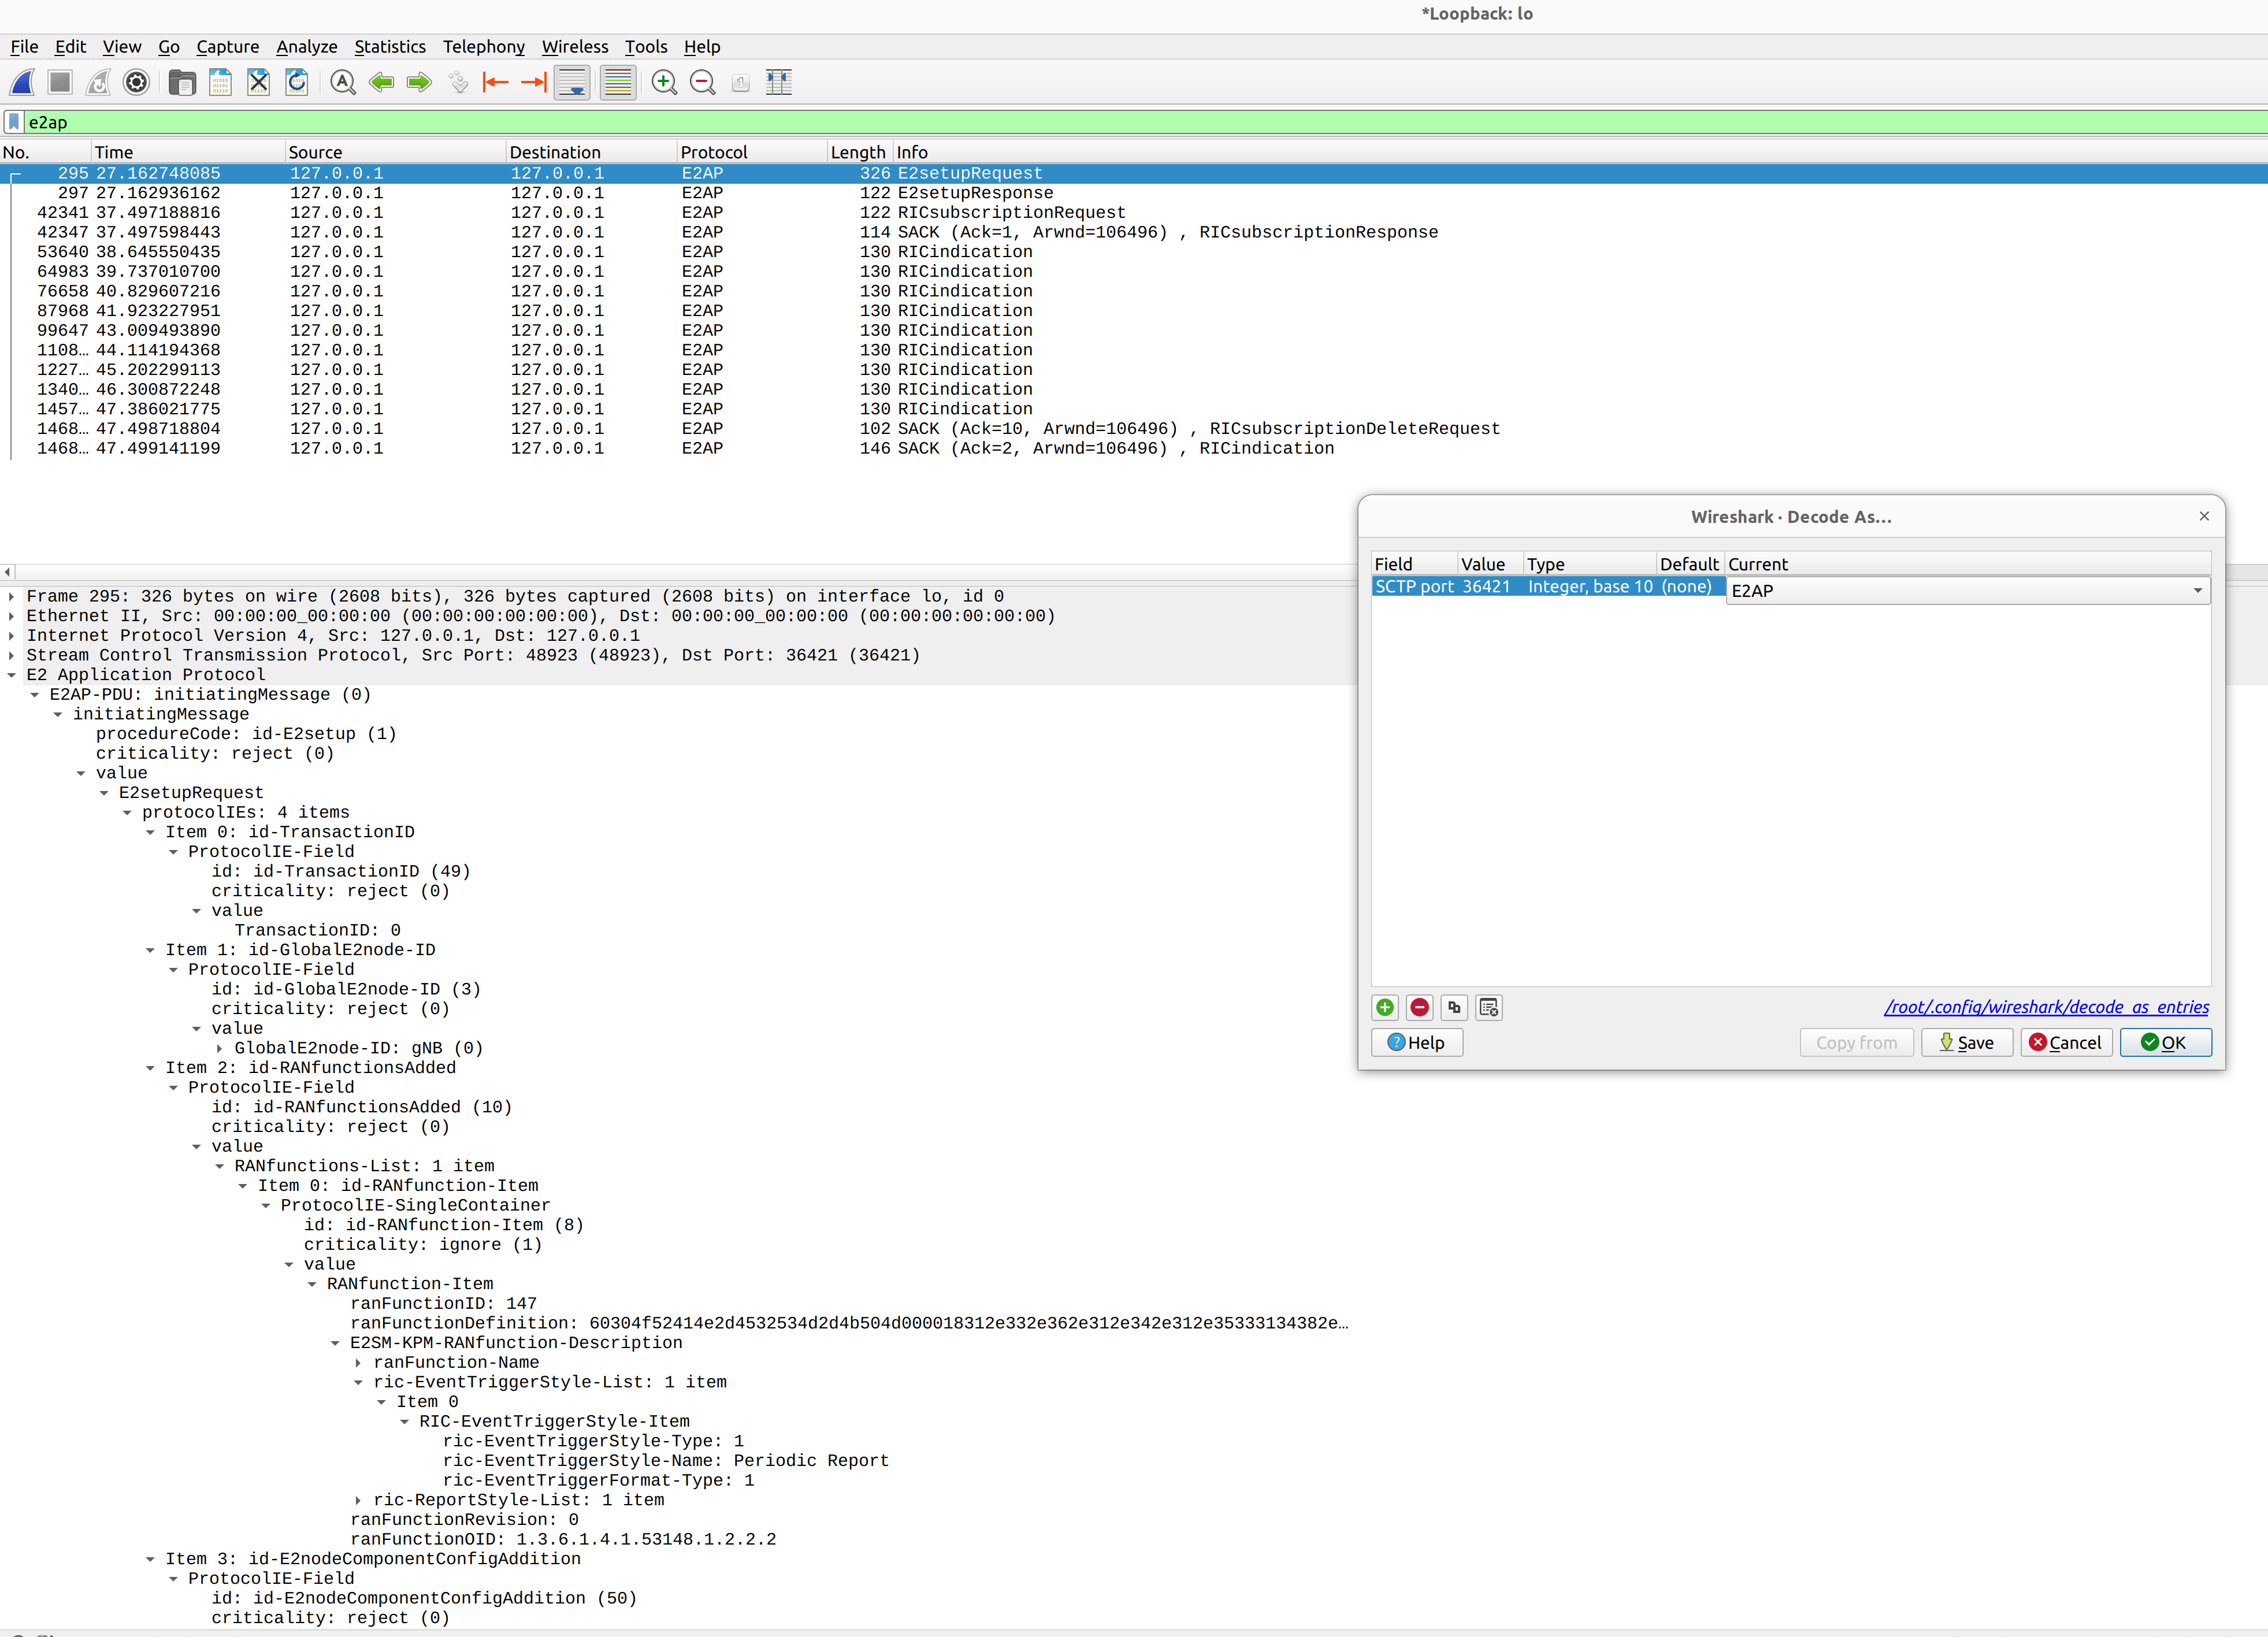Expand the Ethernet II details
Viewport: 2268px width, 1637px height.
[11, 617]
